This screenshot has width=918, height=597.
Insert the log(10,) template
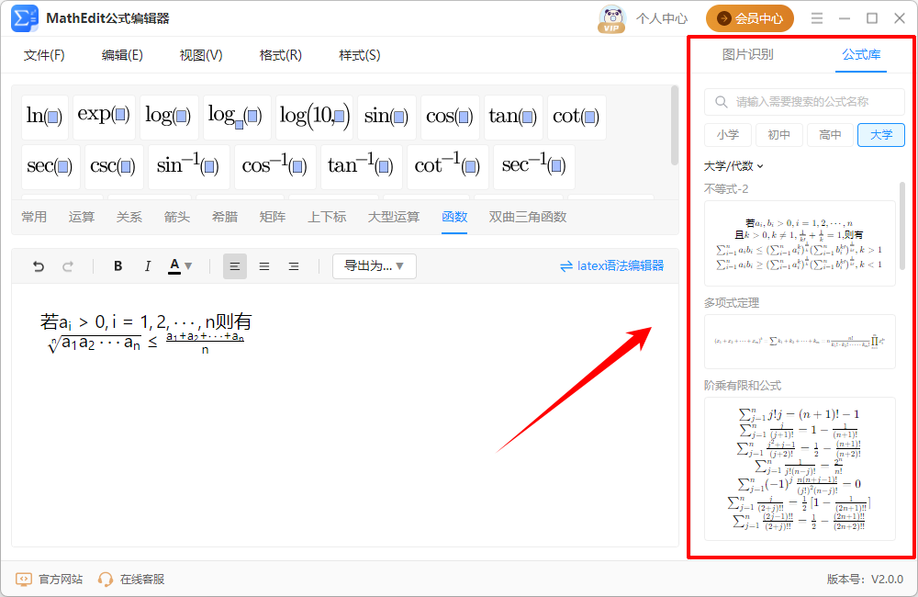click(x=314, y=117)
